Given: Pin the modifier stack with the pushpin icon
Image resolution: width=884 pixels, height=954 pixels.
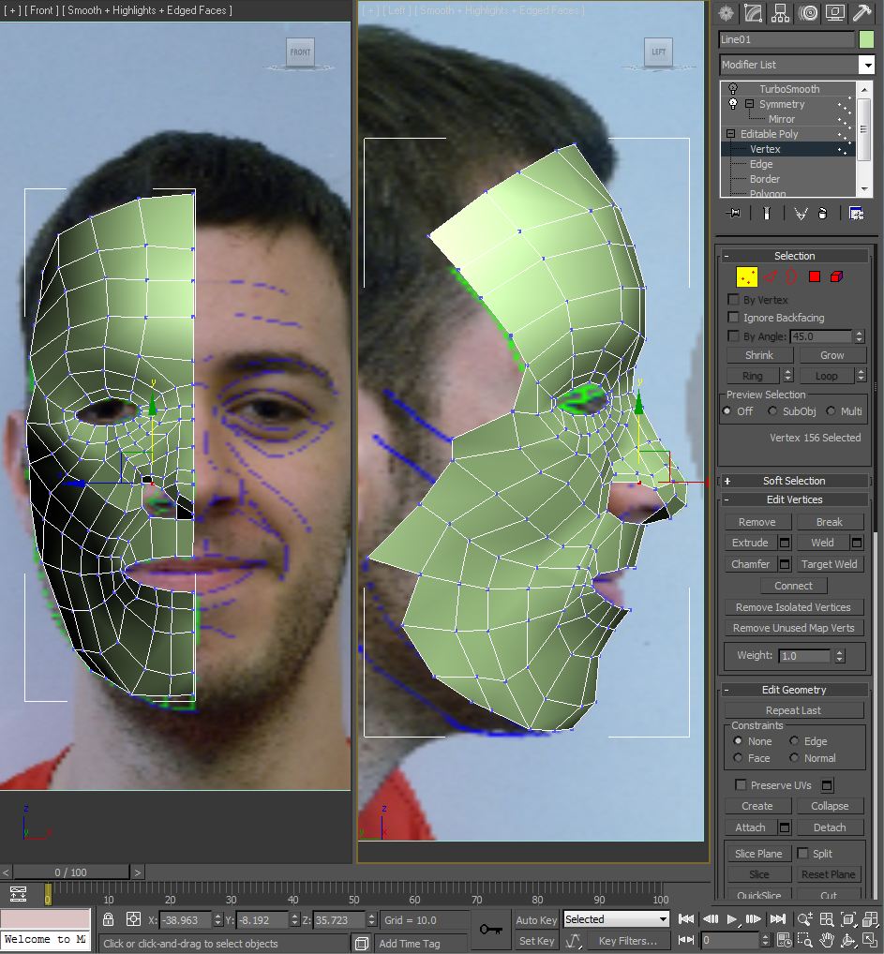Looking at the screenshot, I should tap(732, 213).
